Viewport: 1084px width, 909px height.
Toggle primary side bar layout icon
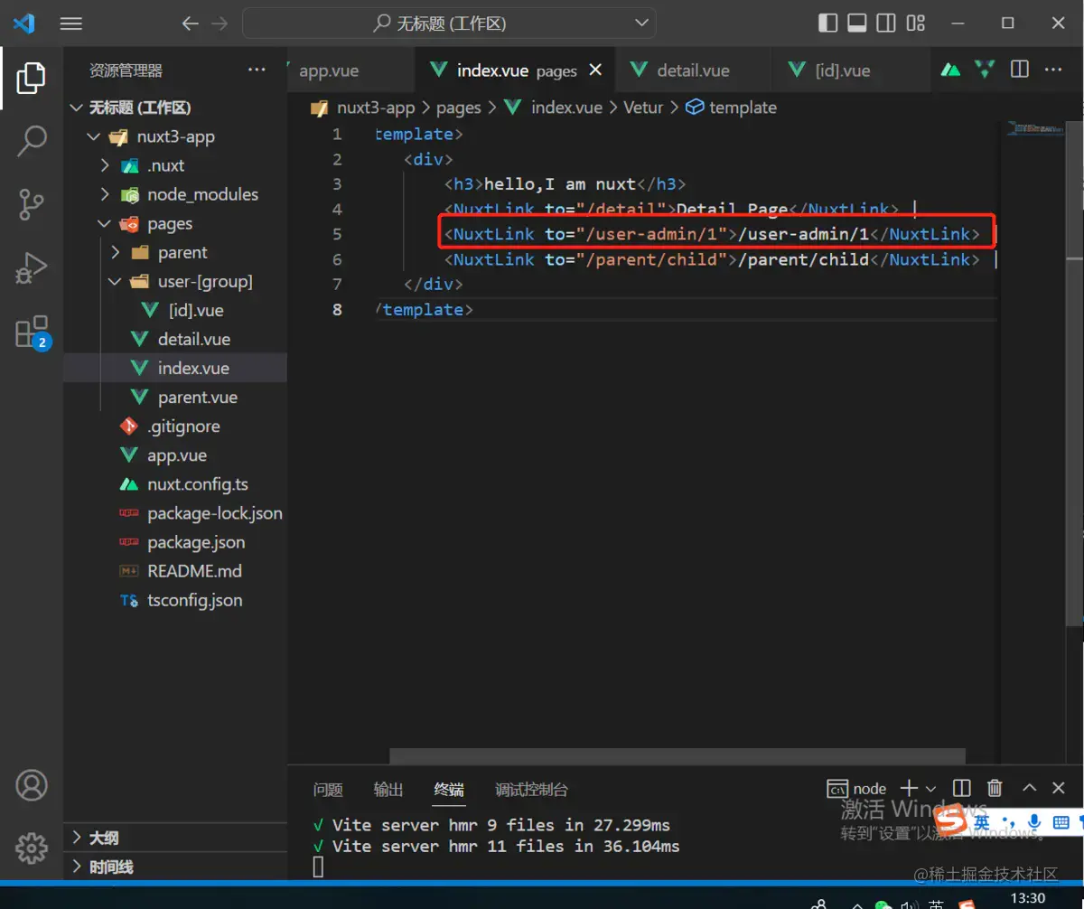(827, 23)
